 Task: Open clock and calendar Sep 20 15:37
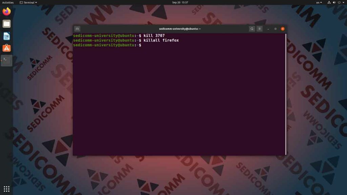pos(180,2)
